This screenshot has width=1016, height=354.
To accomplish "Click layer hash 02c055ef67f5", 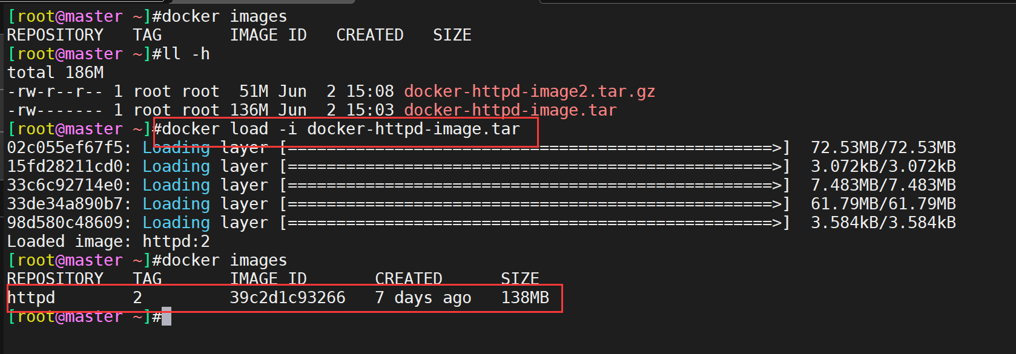I will pyautogui.click(x=65, y=148).
